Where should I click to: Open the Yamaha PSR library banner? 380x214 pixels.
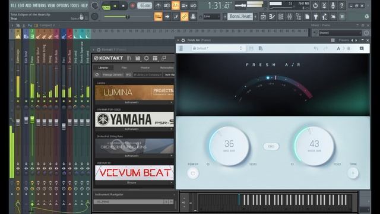[134, 119]
